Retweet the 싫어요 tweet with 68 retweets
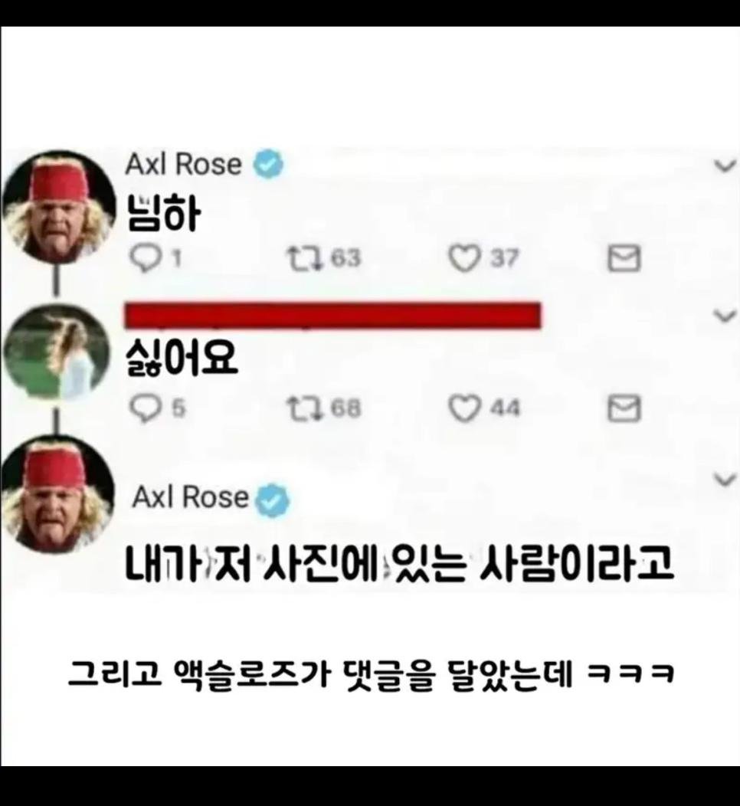The width and height of the screenshot is (740, 806). pos(303,409)
